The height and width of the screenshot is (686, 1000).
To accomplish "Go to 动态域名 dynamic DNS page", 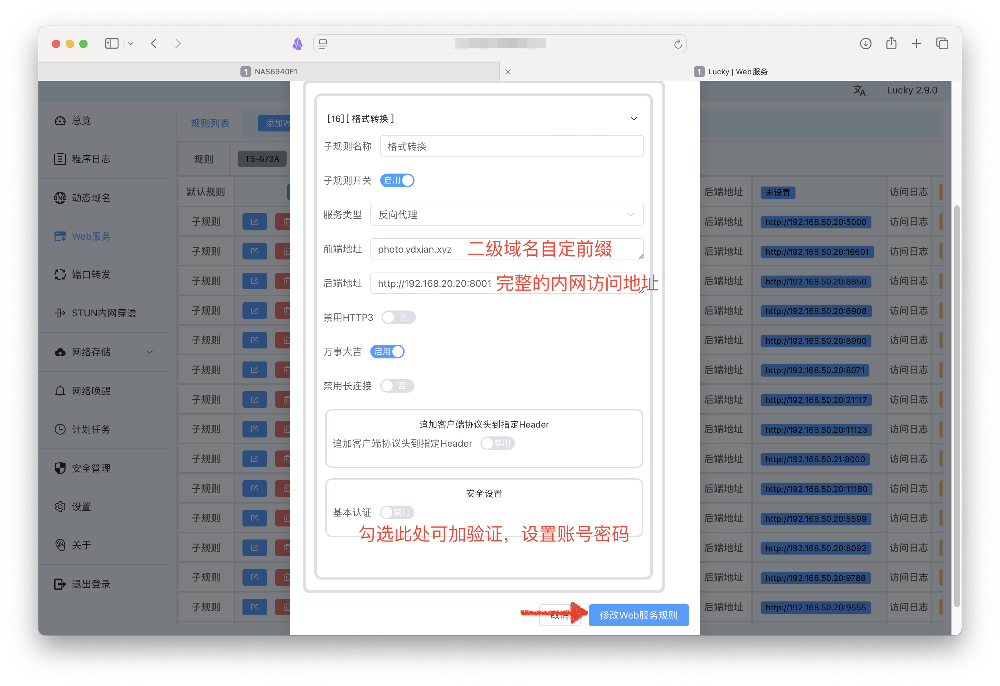I will click(x=82, y=198).
